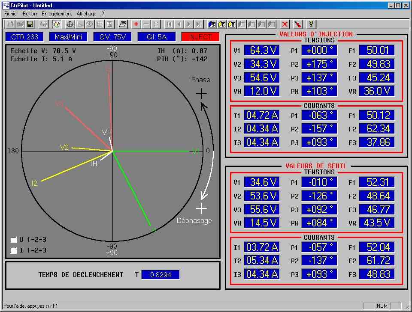Click the Maxi/Mini button

68,37
